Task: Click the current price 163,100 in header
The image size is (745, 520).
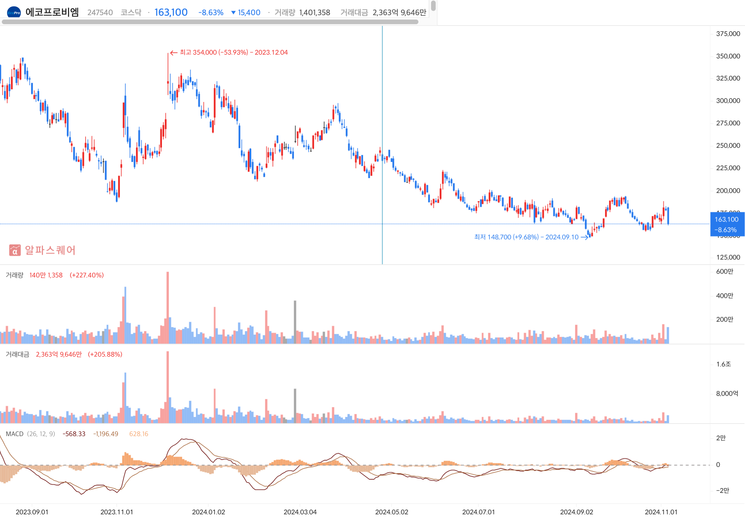Action: [171, 12]
